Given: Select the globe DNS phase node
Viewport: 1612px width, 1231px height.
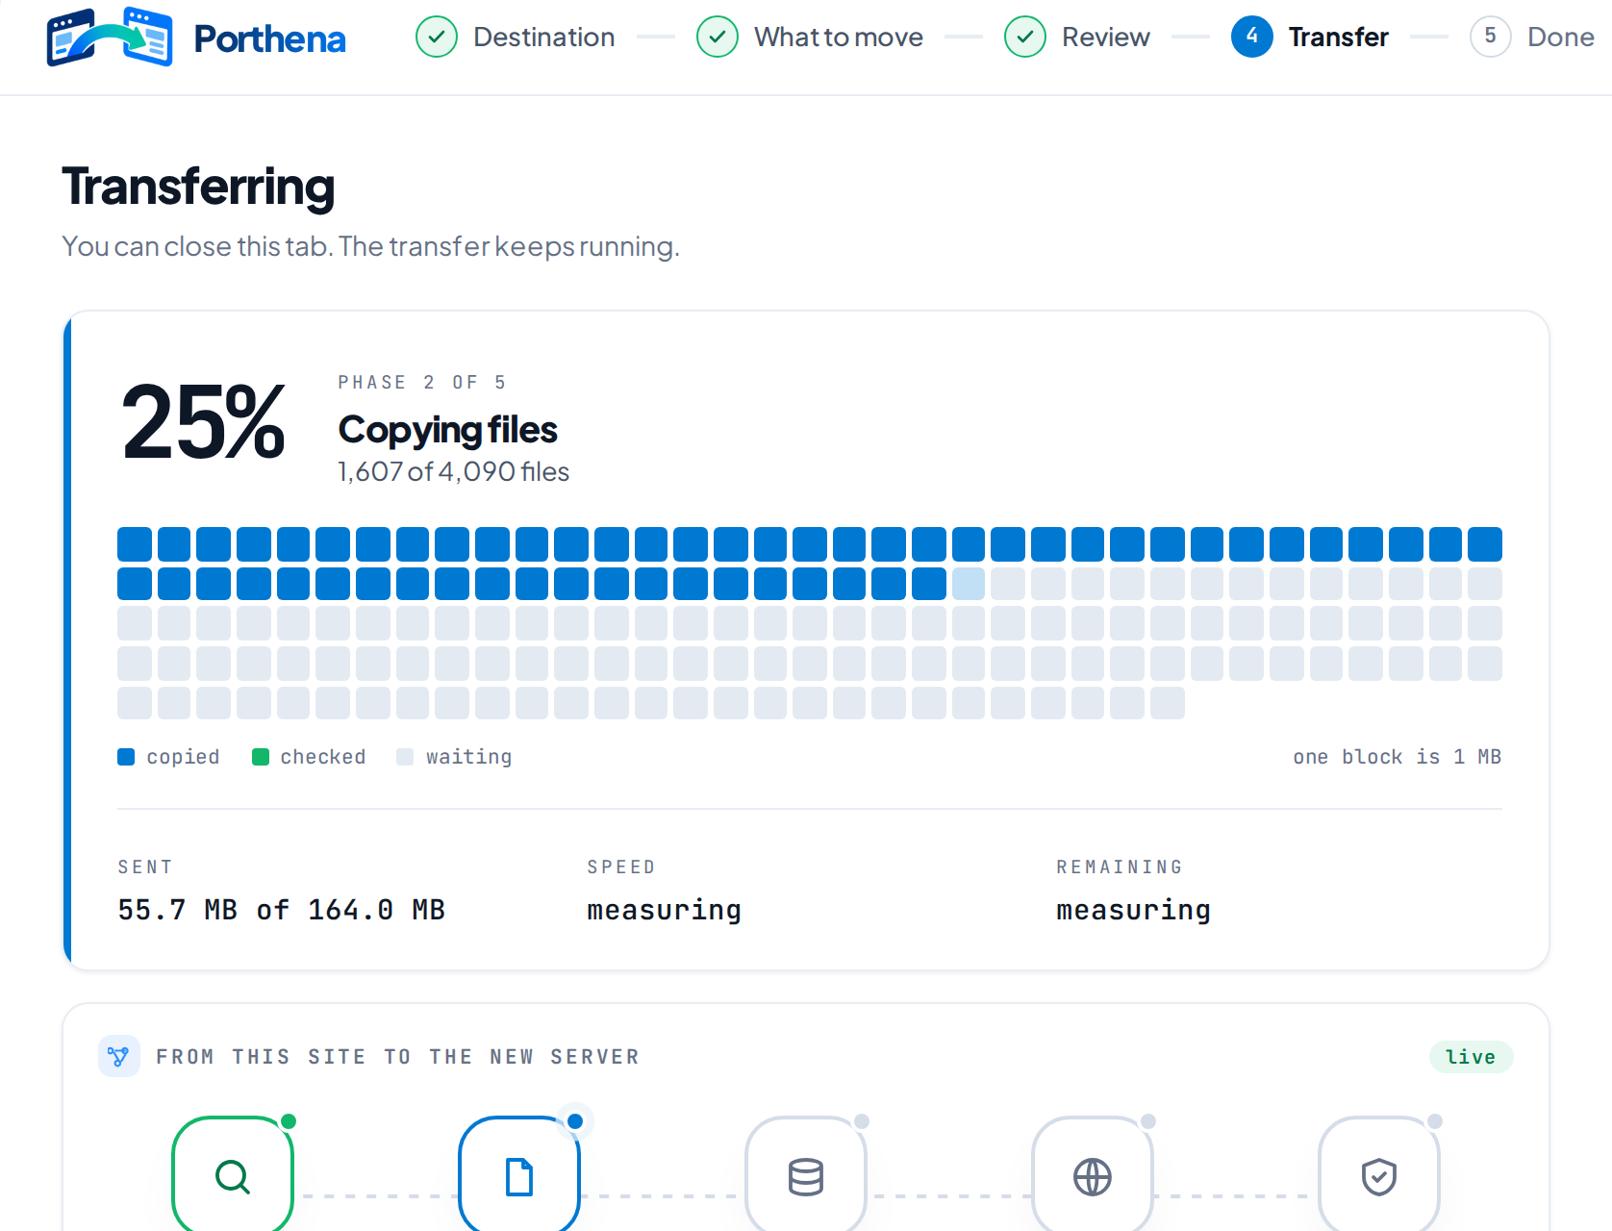Looking at the screenshot, I should click(x=1093, y=1175).
